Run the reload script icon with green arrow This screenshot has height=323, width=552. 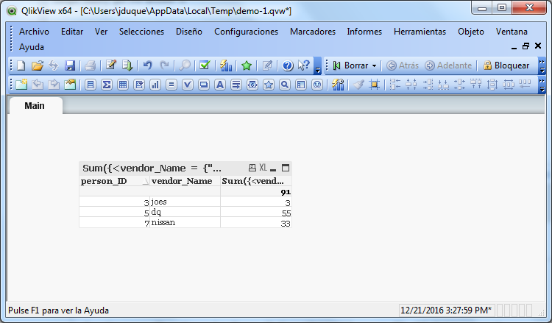pos(127,65)
